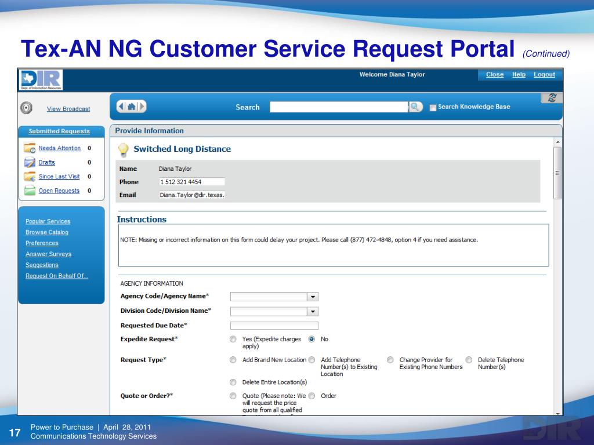Click into the Search text field

(x=339, y=107)
